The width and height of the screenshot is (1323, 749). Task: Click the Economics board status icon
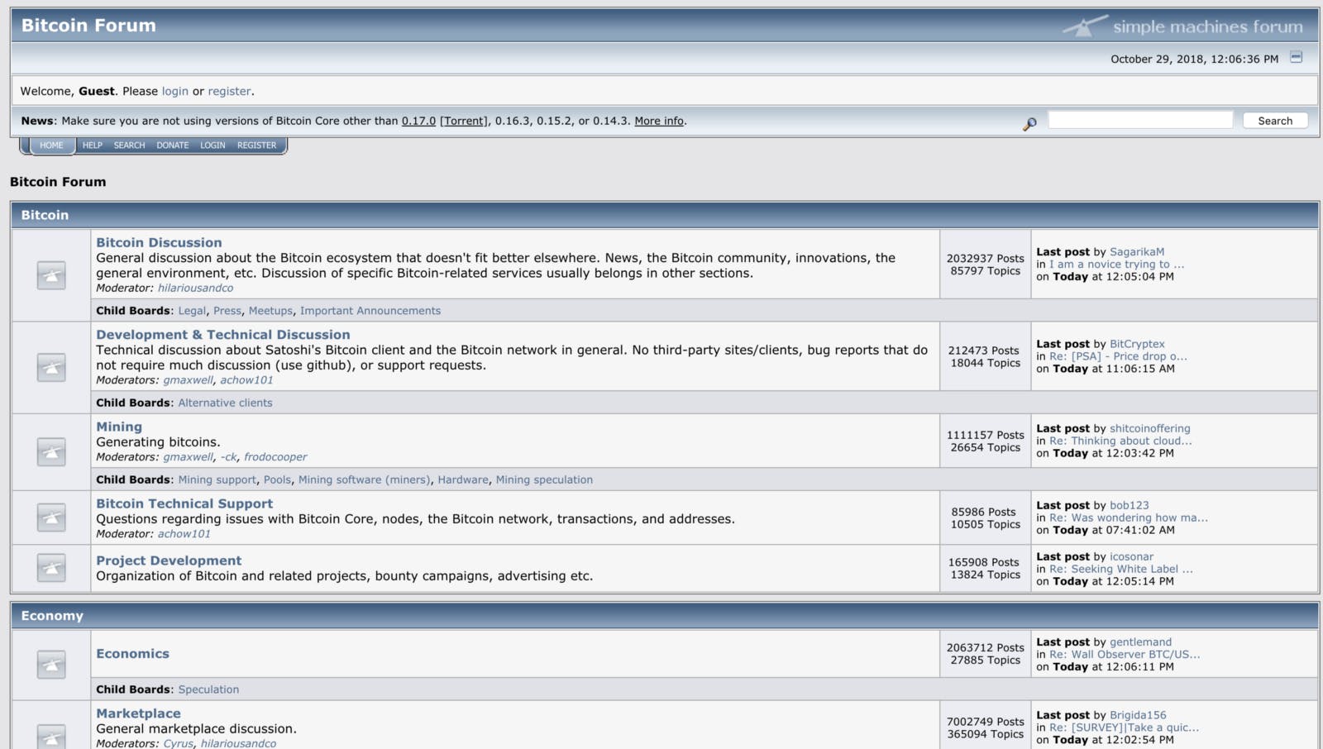(51, 665)
